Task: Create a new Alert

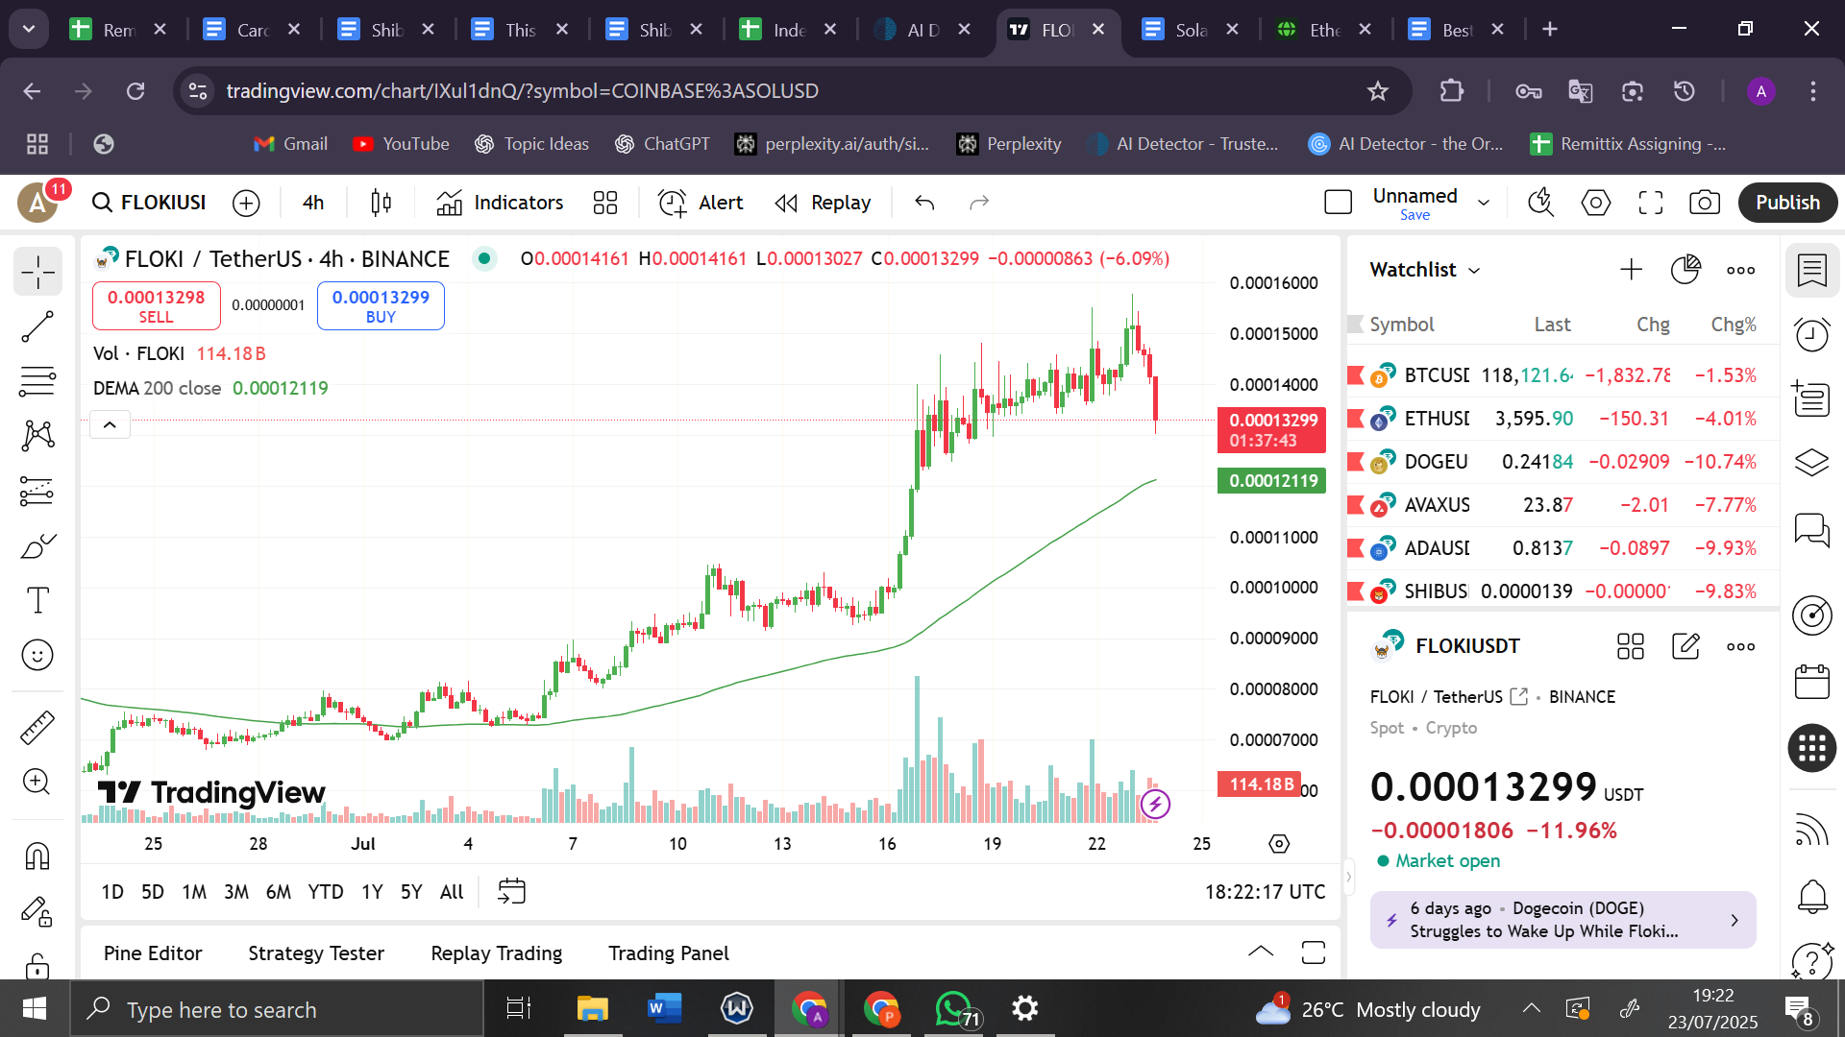Action: pos(701,203)
